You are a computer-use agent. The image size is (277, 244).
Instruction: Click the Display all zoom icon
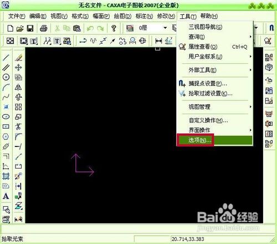[x=10, y=41]
